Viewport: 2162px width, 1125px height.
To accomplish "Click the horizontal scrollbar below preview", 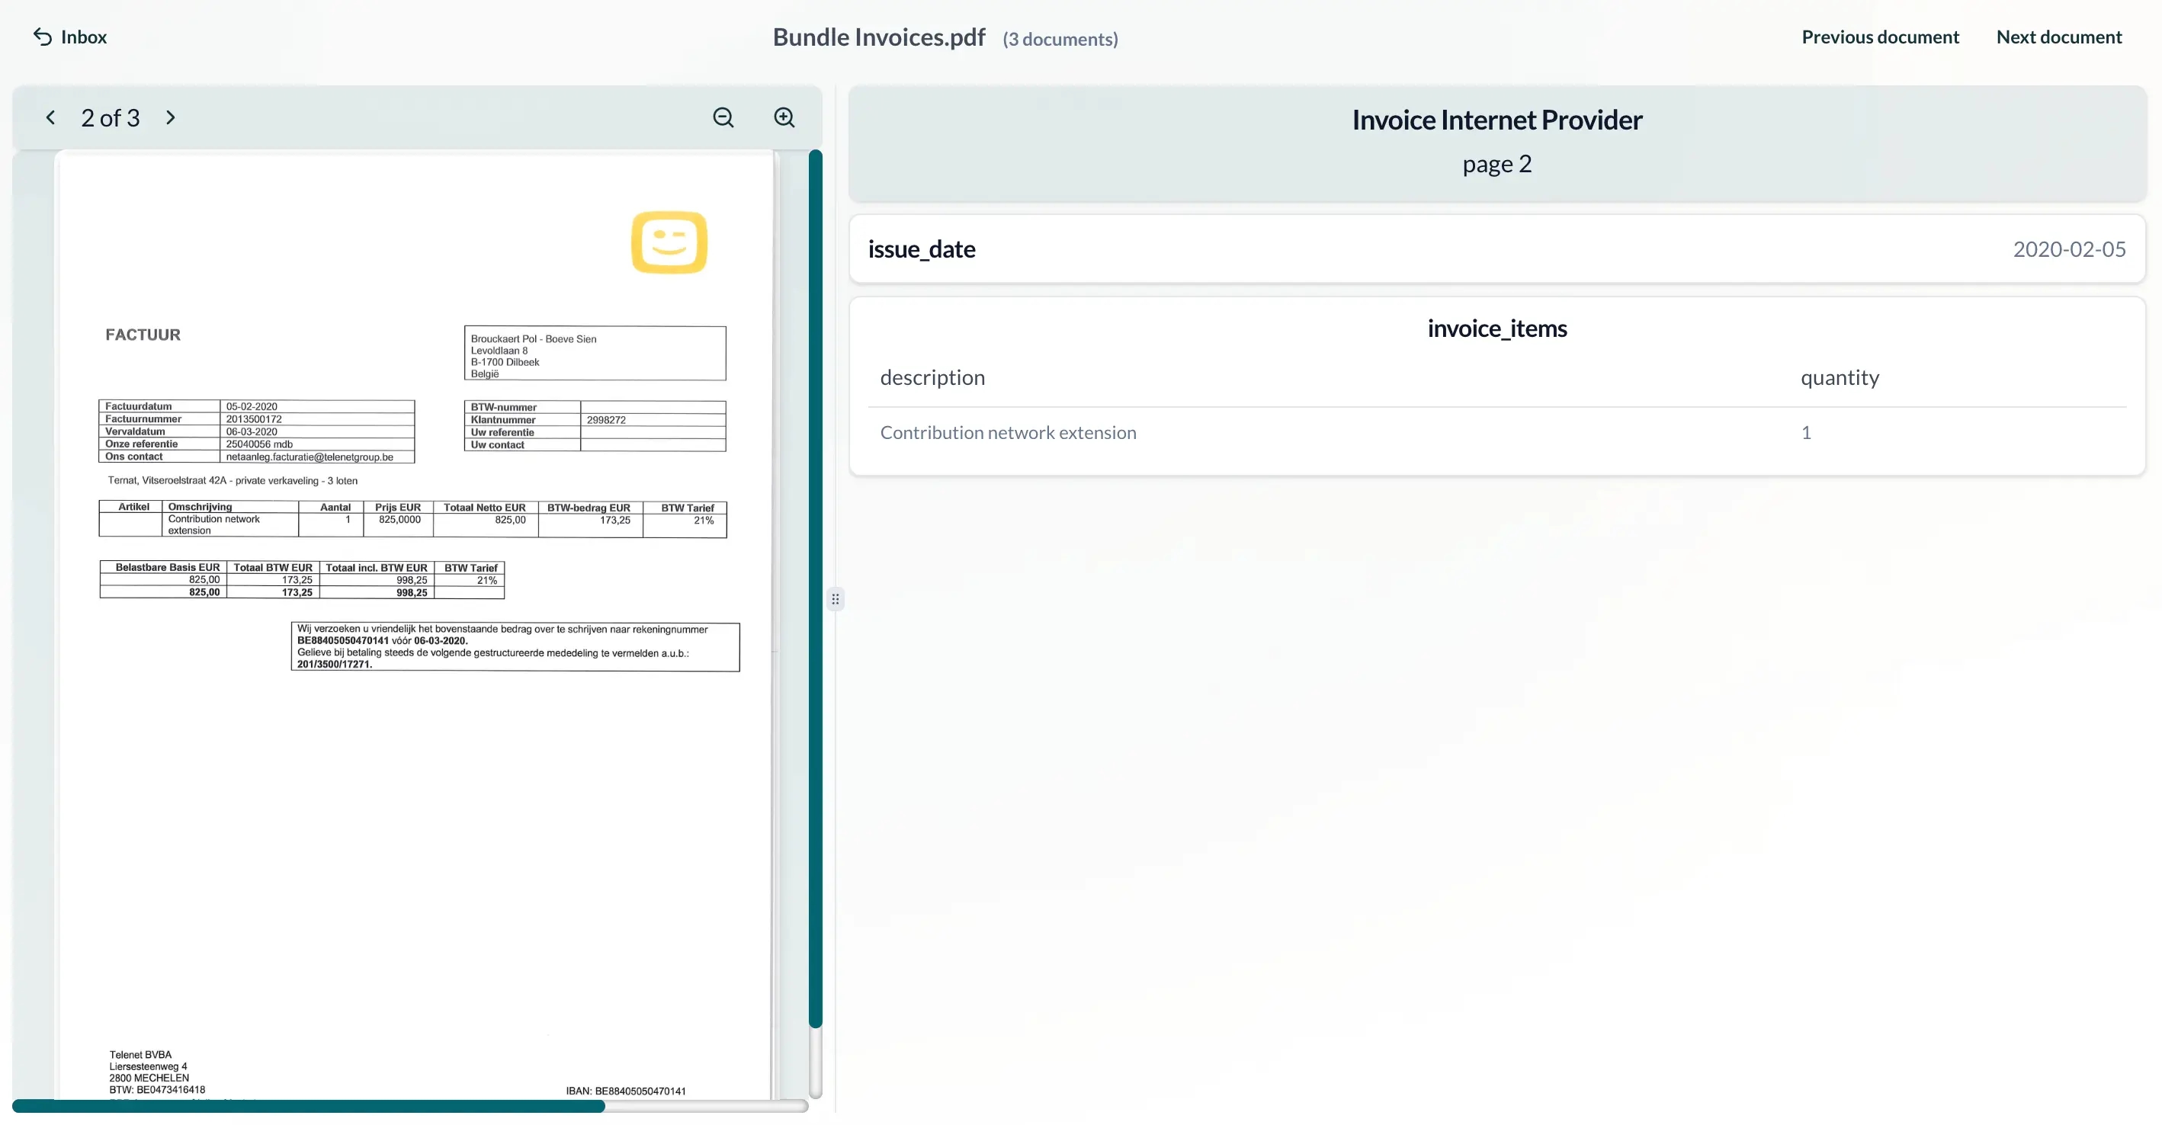I will (x=309, y=1106).
